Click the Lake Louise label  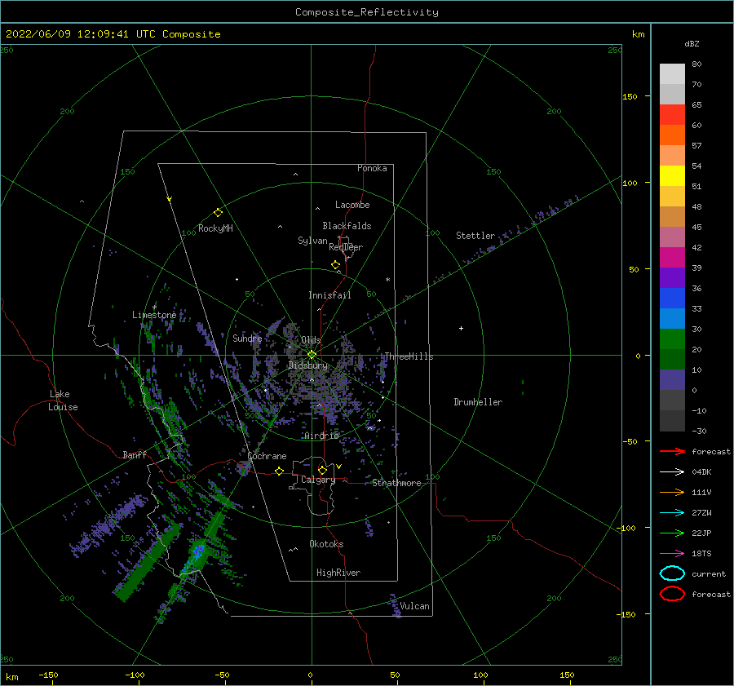pyautogui.click(x=63, y=401)
